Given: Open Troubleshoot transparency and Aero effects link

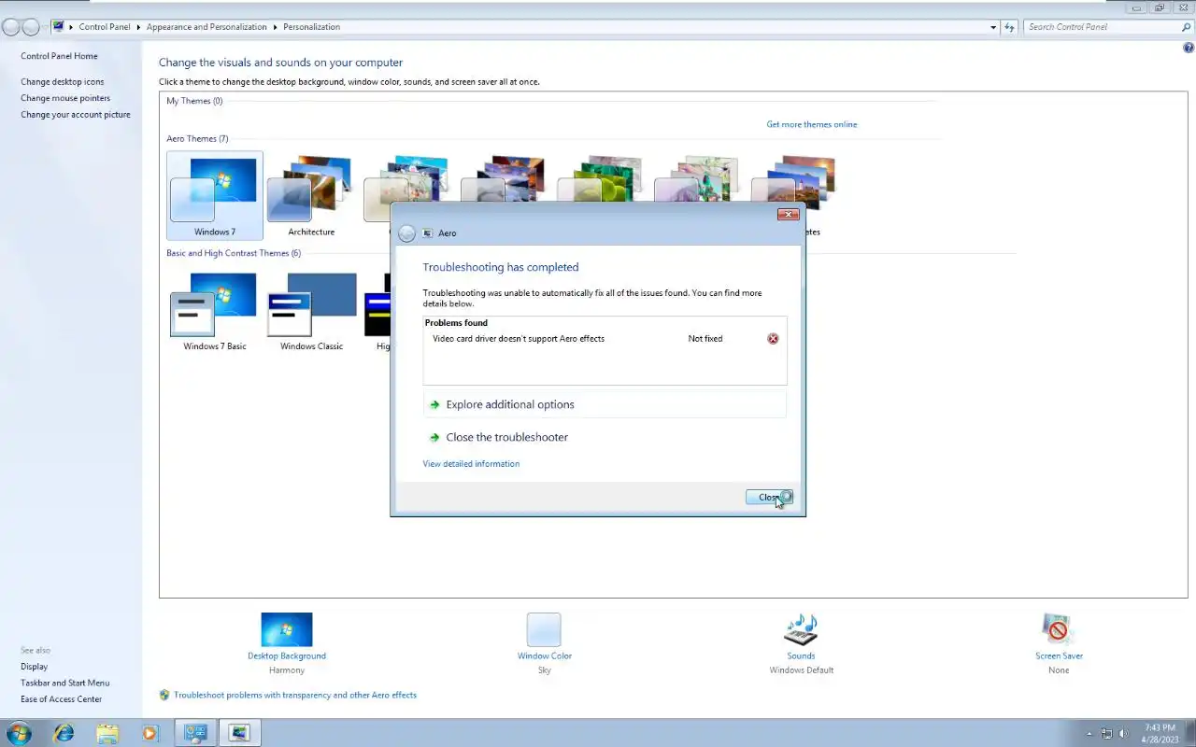Looking at the screenshot, I should pos(295,695).
